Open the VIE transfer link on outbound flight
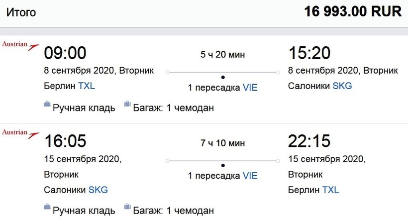The width and height of the screenshot is (408, 221). (250, 88)
